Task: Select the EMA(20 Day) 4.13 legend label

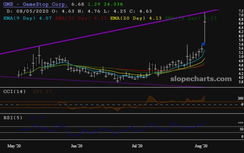Action: click(x=136, y=18)
